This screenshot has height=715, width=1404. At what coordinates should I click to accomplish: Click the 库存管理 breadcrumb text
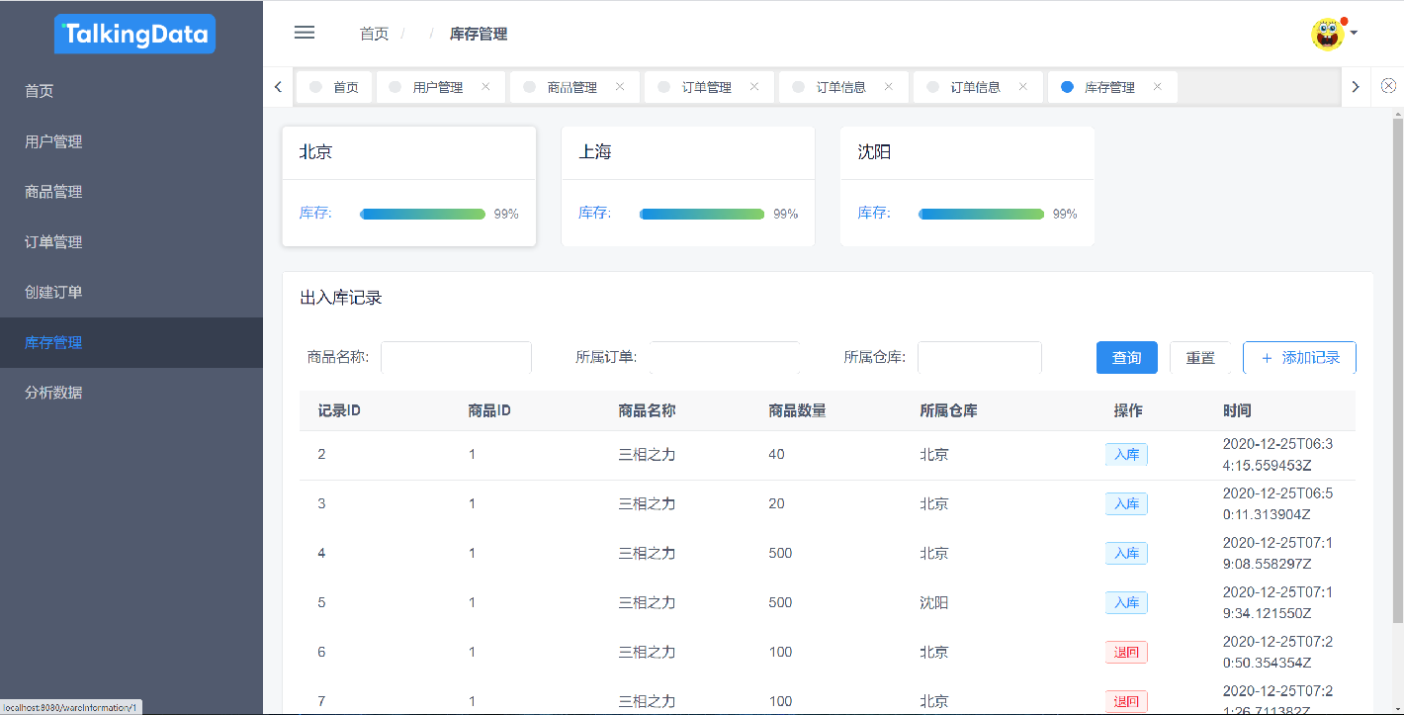pyautogui.click(x=479, y=34)
